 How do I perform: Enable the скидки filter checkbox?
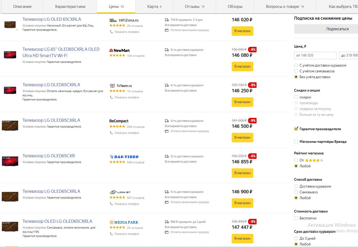pos(296,97)
